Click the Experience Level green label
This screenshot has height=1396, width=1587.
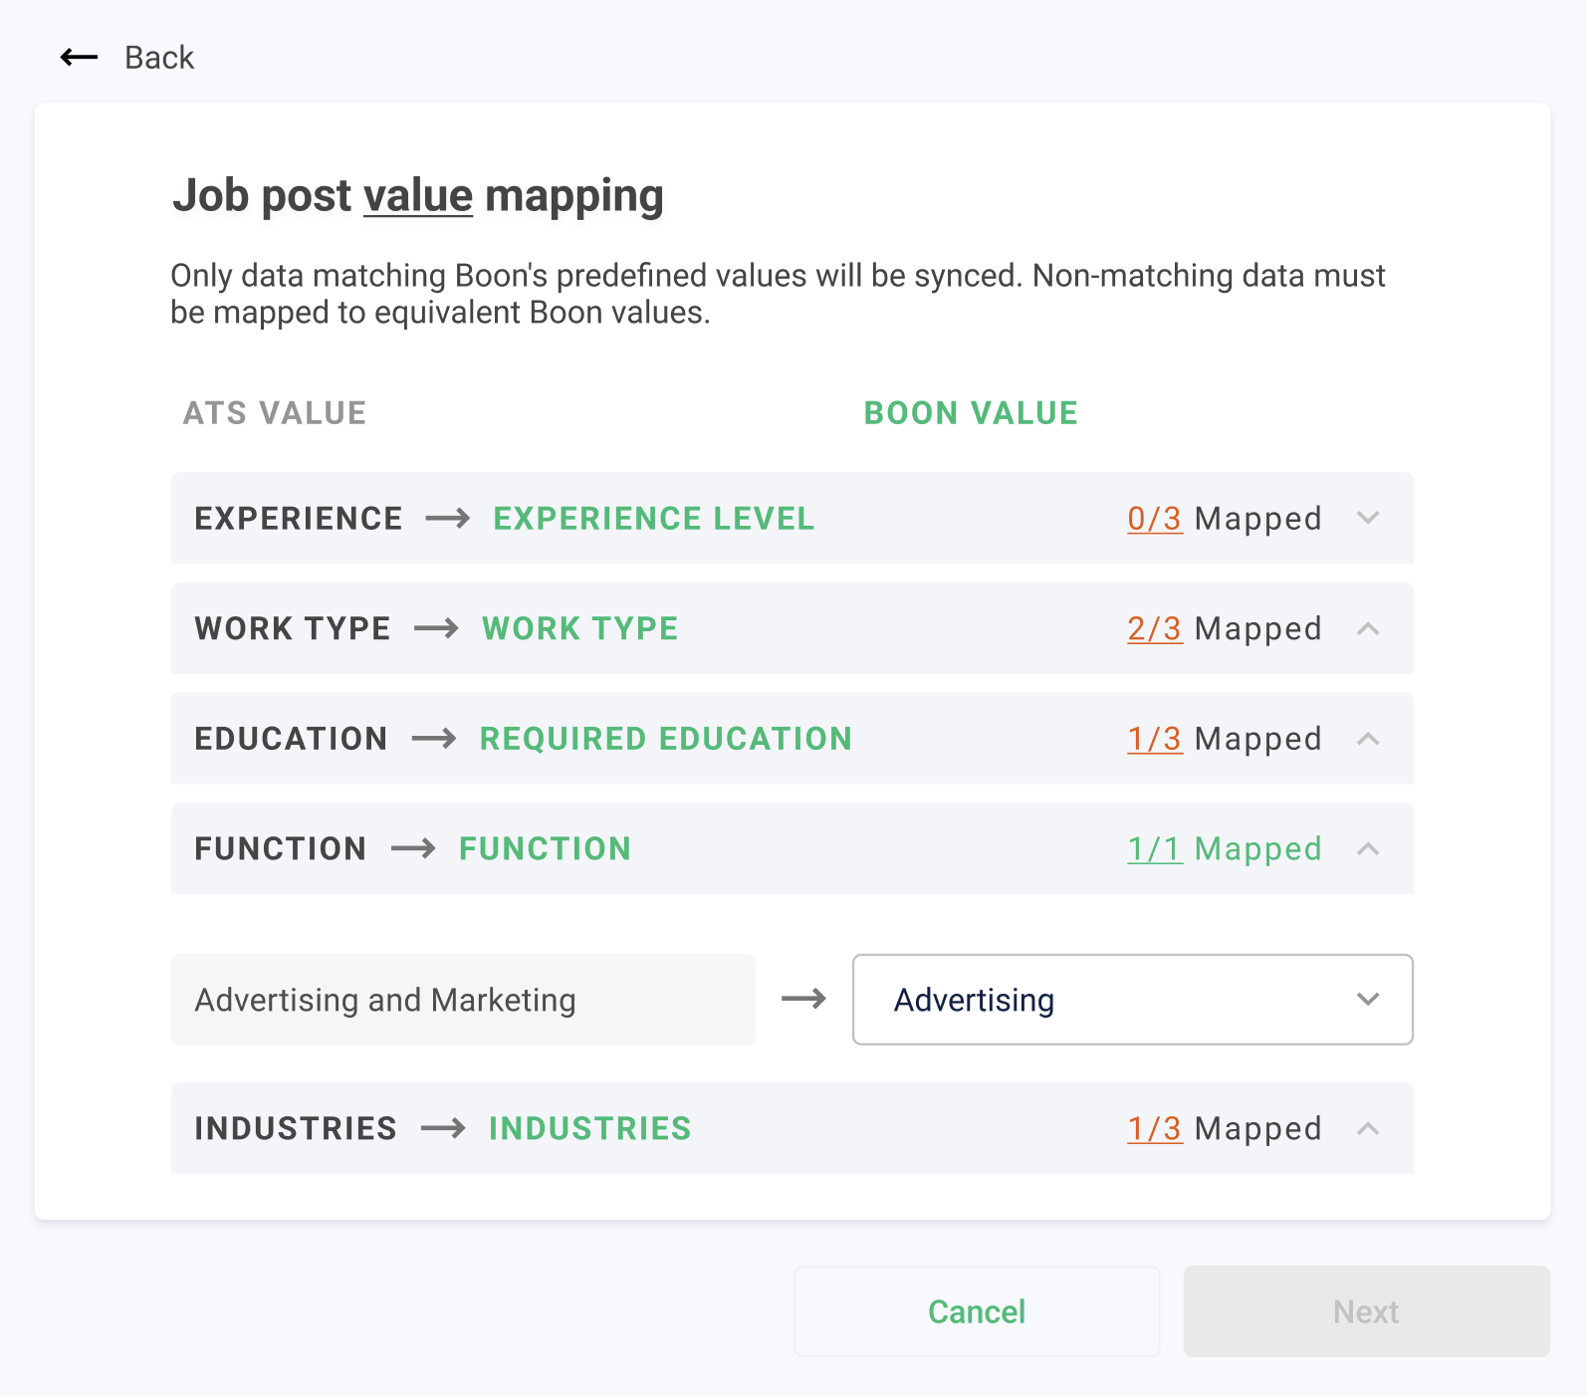(654, 519)
